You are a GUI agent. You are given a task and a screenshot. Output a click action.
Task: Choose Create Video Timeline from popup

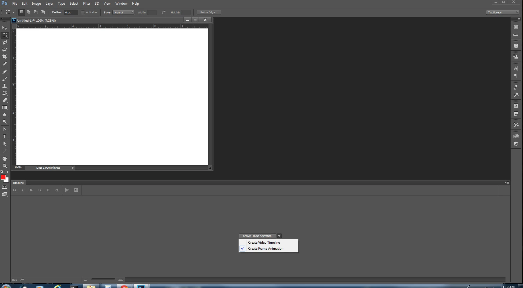pos(268,243)
